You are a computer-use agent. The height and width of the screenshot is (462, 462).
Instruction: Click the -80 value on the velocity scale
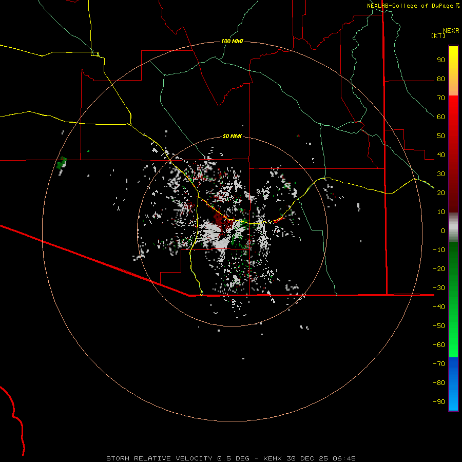point(439,383)
